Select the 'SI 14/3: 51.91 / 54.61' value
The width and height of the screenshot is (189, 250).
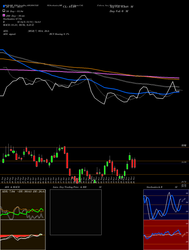[29, 22]
